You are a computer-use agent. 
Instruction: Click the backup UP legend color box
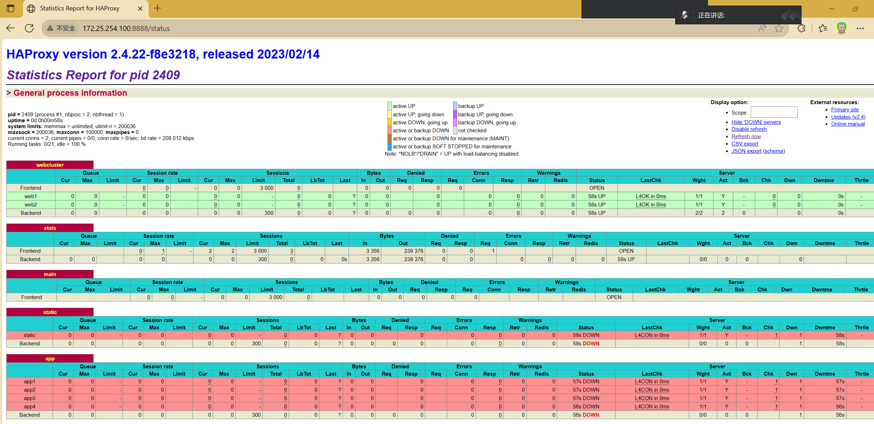coord(455,106)
